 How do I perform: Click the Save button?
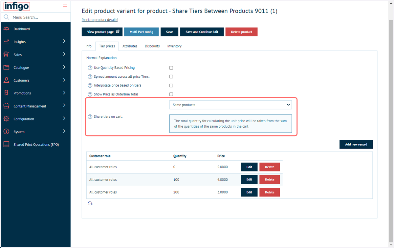(x=169, y=32)
